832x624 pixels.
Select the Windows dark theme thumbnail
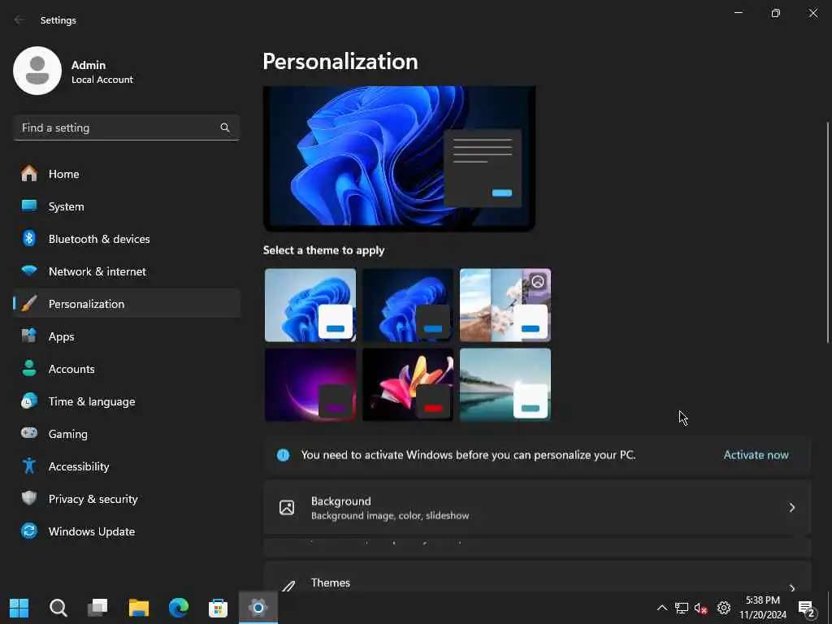pos(408,305)
